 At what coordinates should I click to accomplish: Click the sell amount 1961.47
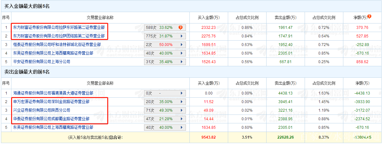pyautogui.click(x=285, y=28)
